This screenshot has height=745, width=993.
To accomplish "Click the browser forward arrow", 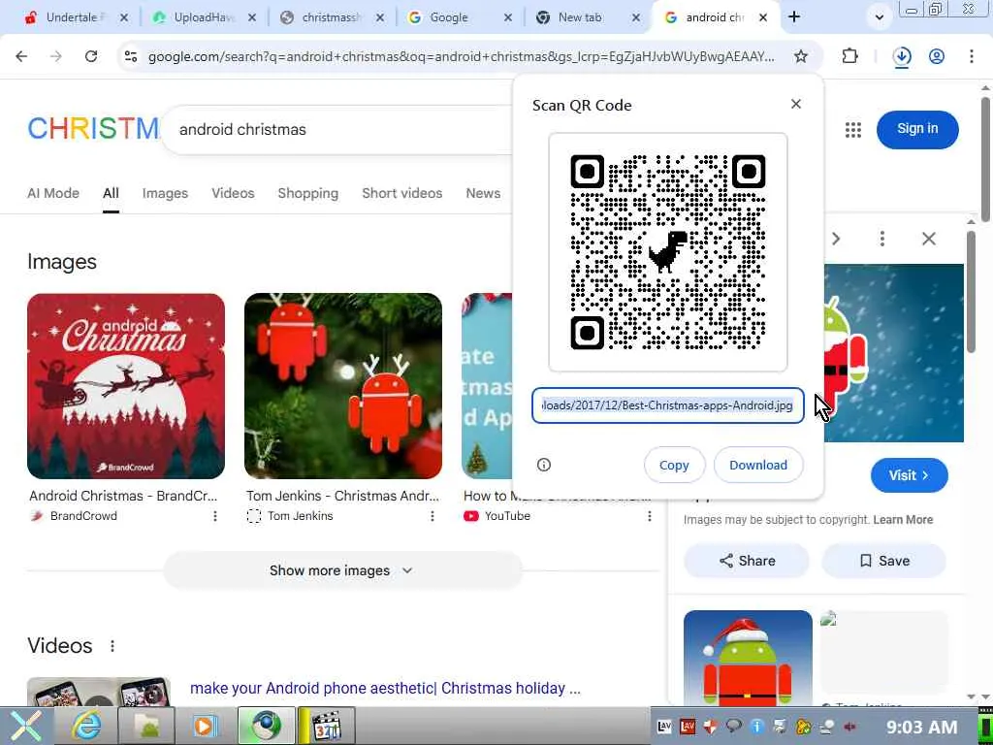I will (x=55, y=56).
